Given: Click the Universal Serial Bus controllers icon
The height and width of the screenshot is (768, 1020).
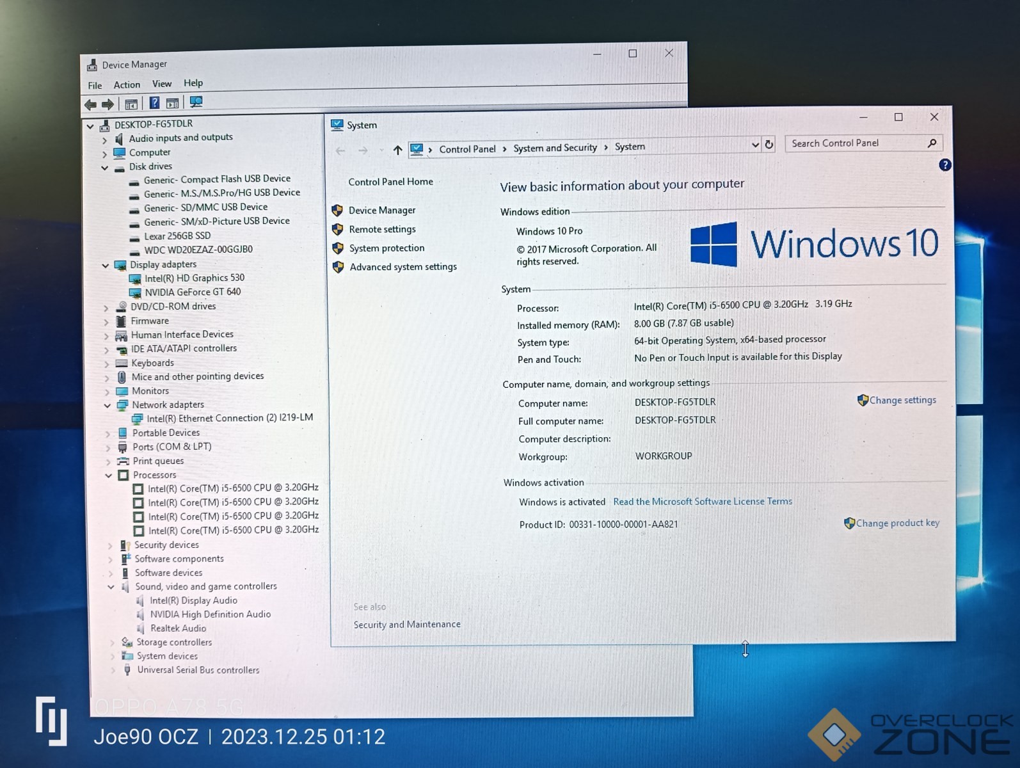Looking at the screenshot, I should pos(127,670).
